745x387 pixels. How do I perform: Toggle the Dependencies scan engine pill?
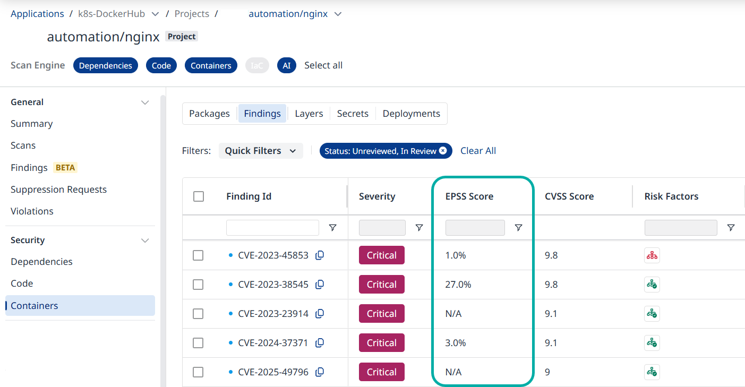coord(105,65)
